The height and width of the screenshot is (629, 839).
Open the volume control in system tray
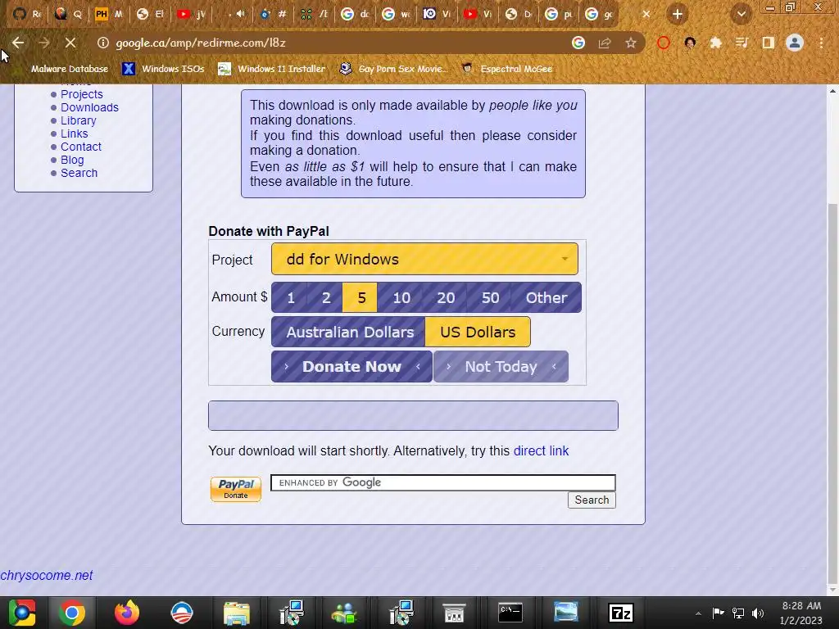click(758, 613)
